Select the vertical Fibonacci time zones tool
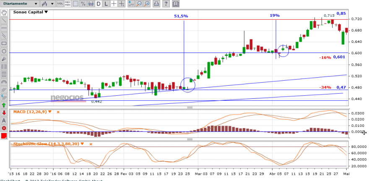 point(4,66)
